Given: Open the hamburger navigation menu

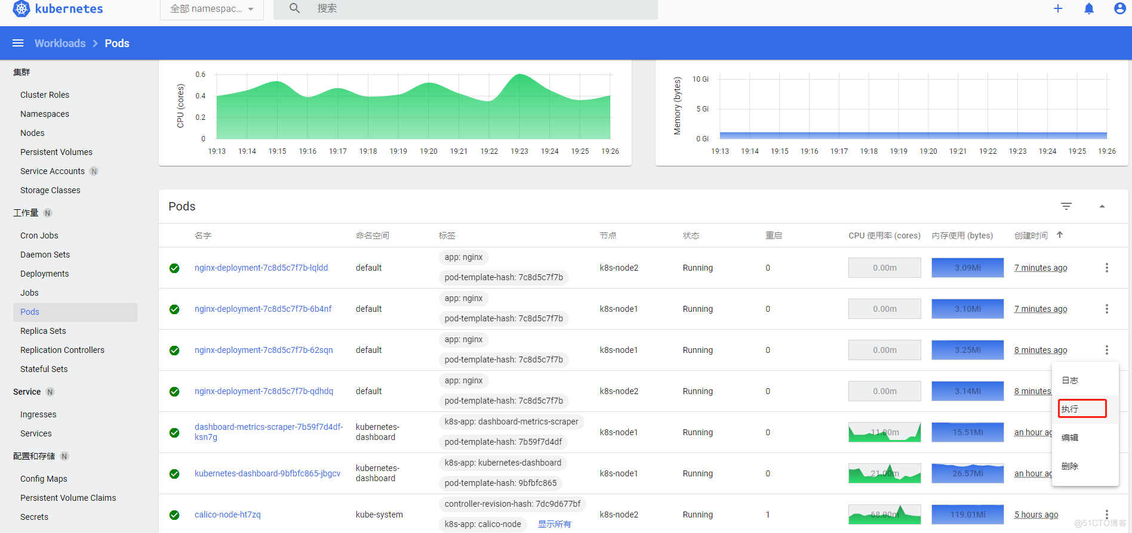Looking at the screenshot, I should coord(18,43).
